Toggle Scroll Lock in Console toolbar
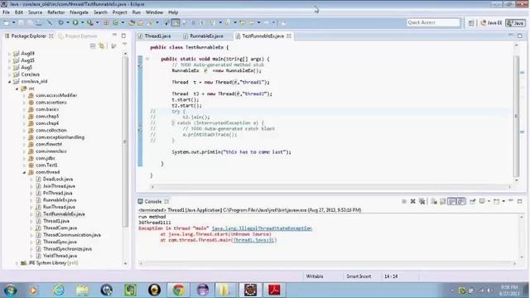The image size is (530, 298). point(443,201)
